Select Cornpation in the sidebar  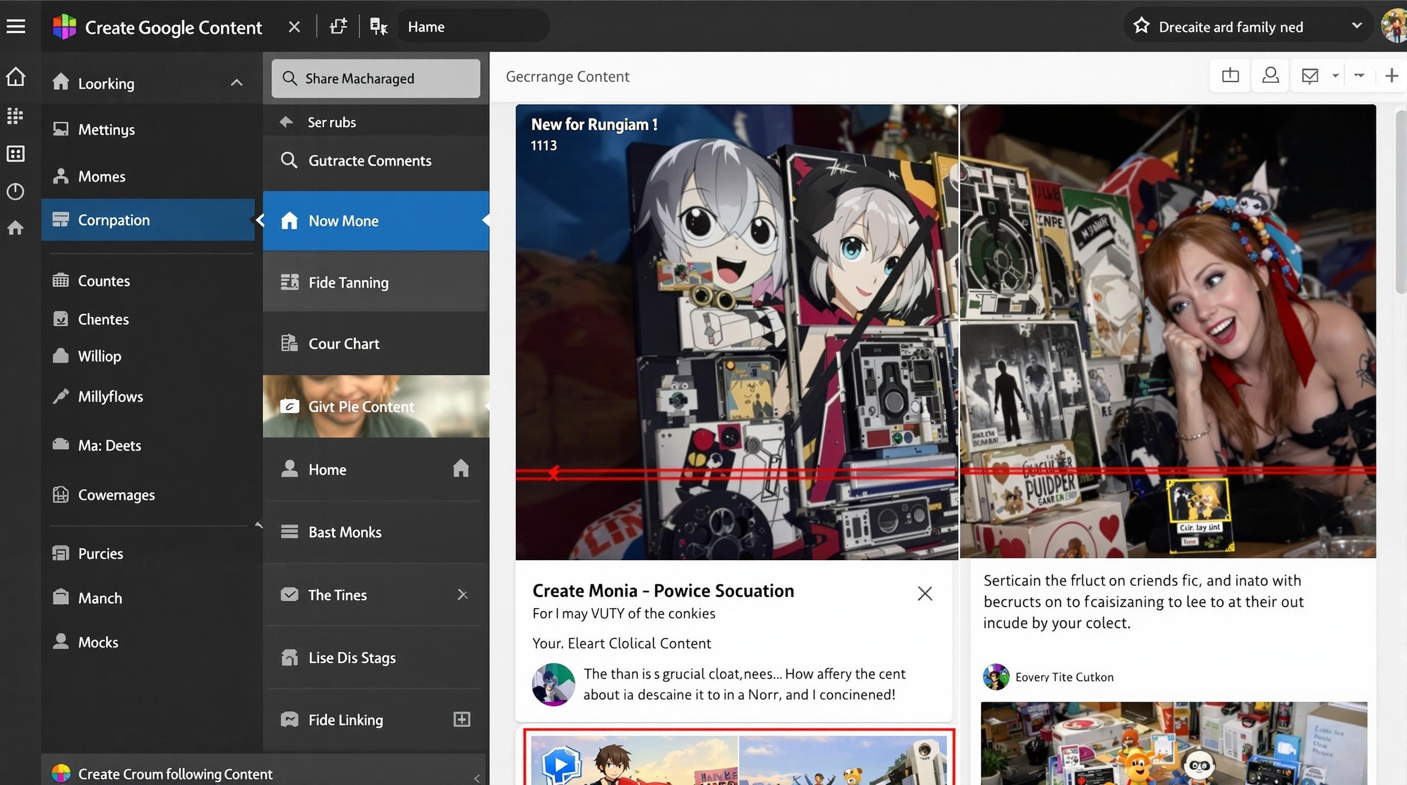pyautogui.click(x=147, y=219)
